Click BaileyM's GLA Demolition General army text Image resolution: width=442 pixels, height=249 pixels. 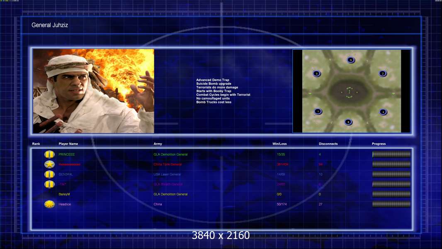tap(170, 194)
